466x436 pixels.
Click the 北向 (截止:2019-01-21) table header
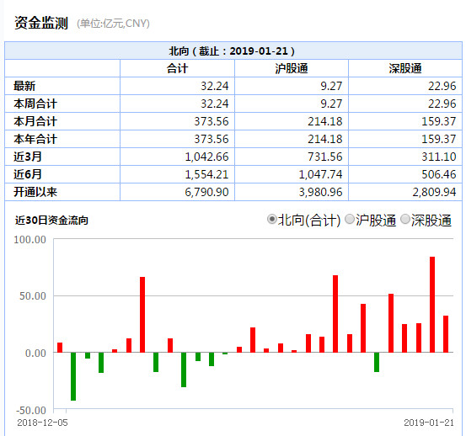pos(233,51)
